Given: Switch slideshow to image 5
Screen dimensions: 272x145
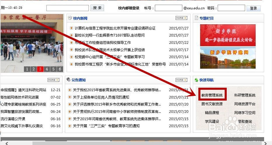Looking at the screenshot, I should (x=53, y=69).
